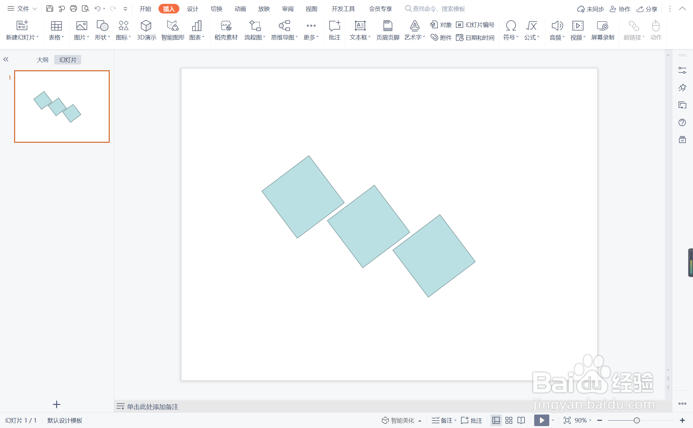The width and height of the screenshot is (693, 428).
Task: Switch to reading view mode
Action: (521, 420)
